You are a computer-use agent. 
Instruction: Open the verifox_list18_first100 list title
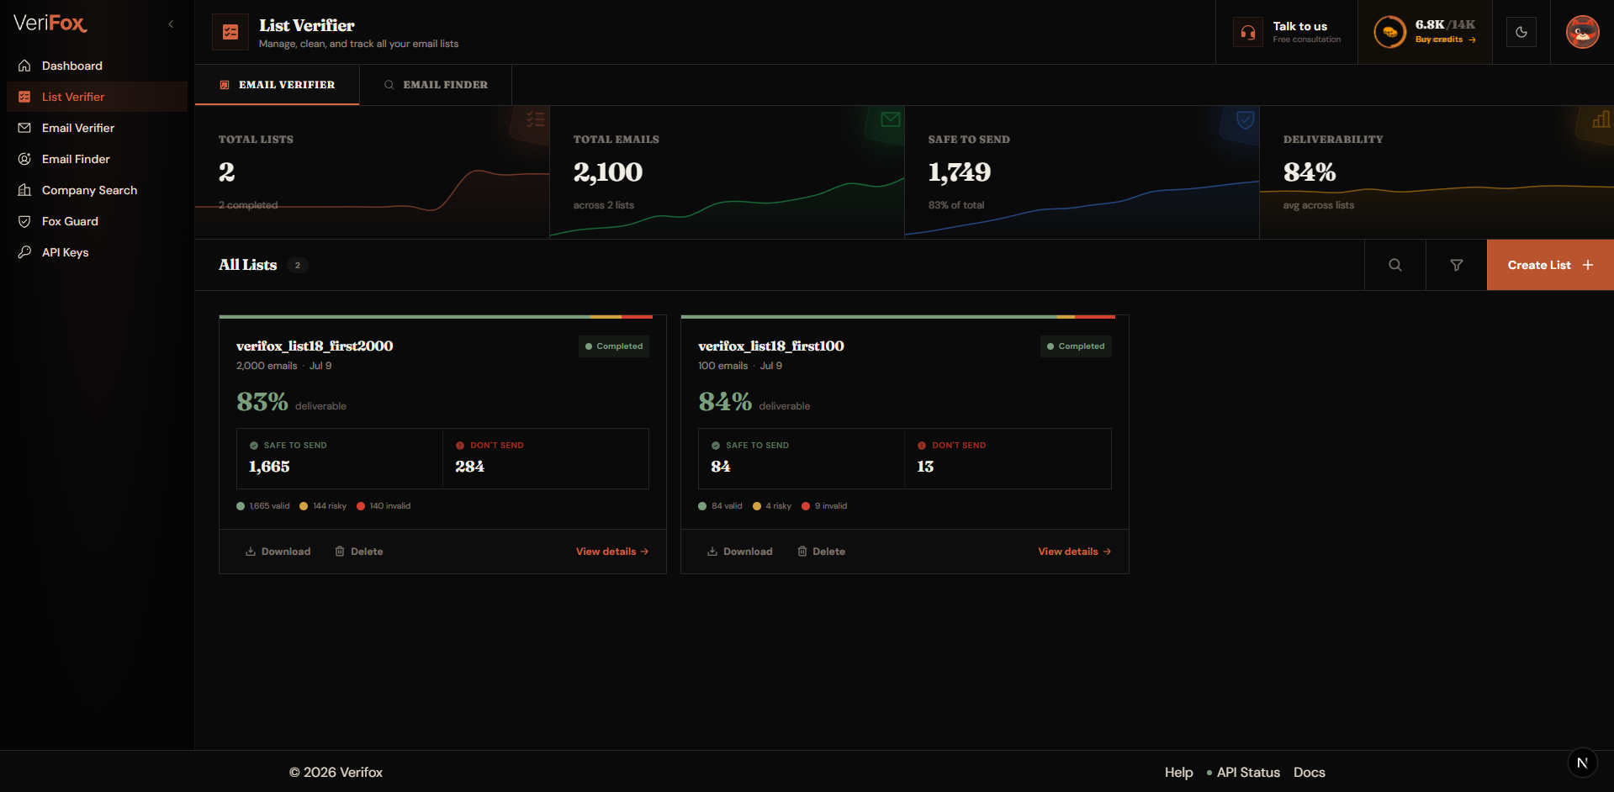click(x=771, y=346)
